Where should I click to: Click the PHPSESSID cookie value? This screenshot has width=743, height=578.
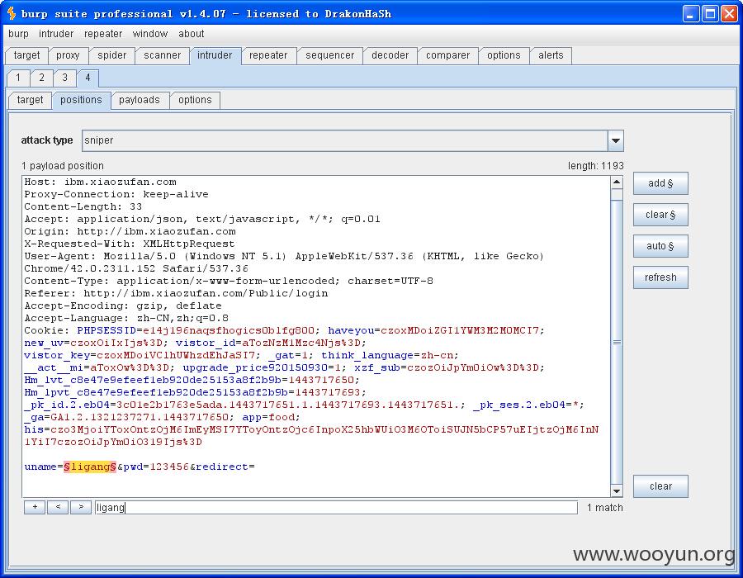point(228,330)
